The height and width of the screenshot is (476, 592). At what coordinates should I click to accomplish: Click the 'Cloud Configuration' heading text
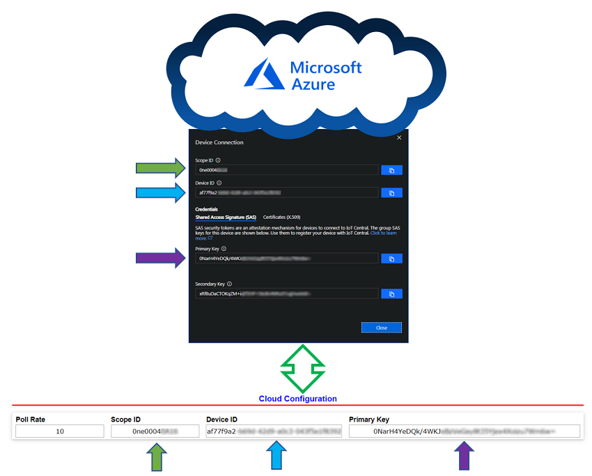(x=297, y=399)
